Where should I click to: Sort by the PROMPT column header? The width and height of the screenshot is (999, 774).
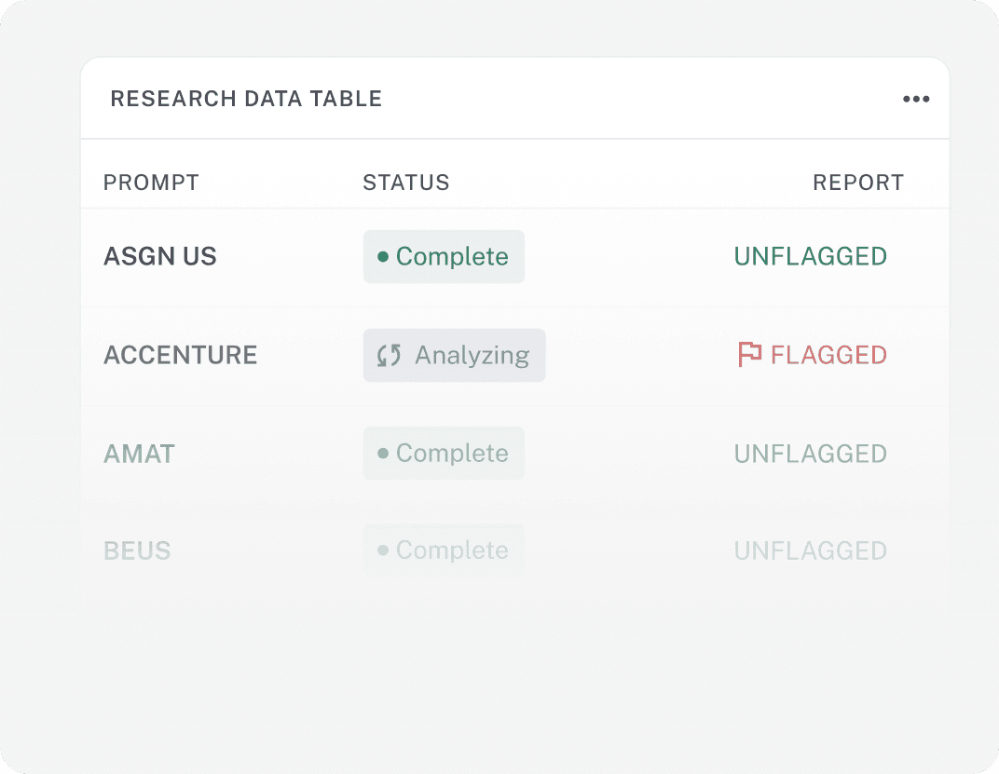(x=151, y=183)
